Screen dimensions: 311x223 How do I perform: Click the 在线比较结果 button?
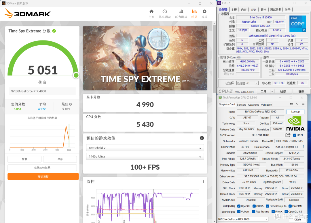click(42, 168)
